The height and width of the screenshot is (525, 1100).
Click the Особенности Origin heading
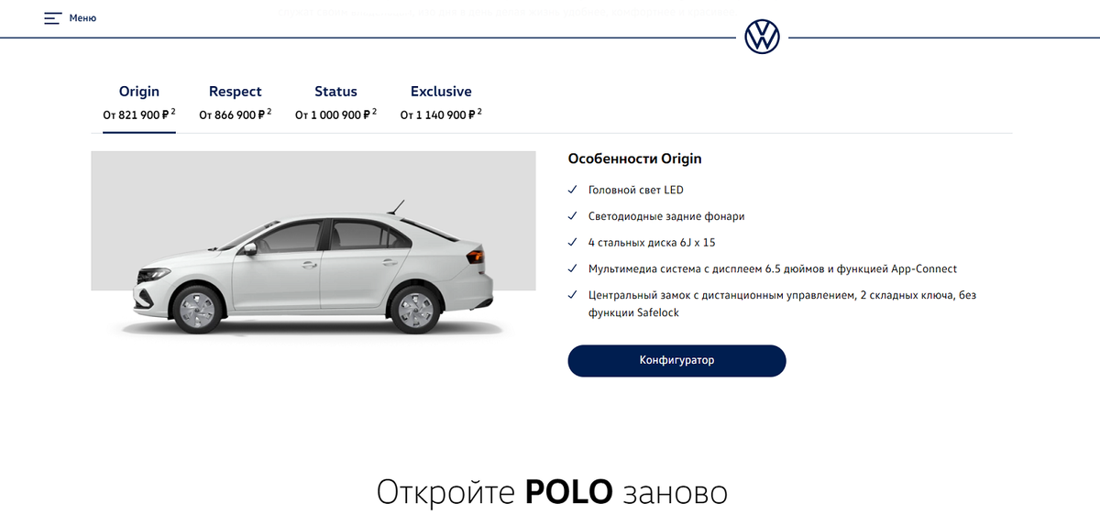point(634,159)
